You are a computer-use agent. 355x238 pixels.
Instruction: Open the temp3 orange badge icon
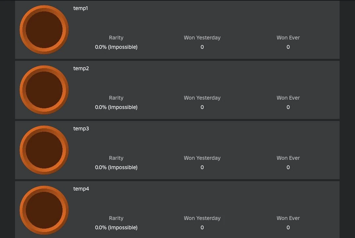click(44, 150)
